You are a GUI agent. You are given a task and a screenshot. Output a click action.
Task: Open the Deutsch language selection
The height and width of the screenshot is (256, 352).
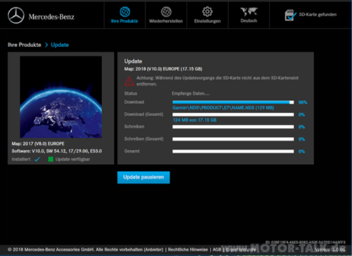[x=249, y=15]
